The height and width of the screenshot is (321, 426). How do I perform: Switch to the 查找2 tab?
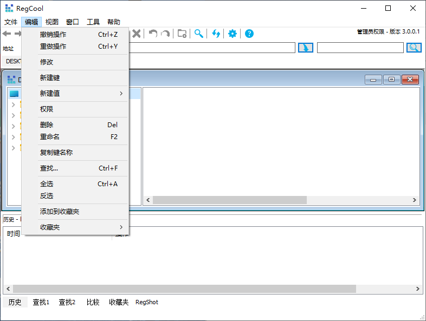pyautogui.click(x=67, y=302)
